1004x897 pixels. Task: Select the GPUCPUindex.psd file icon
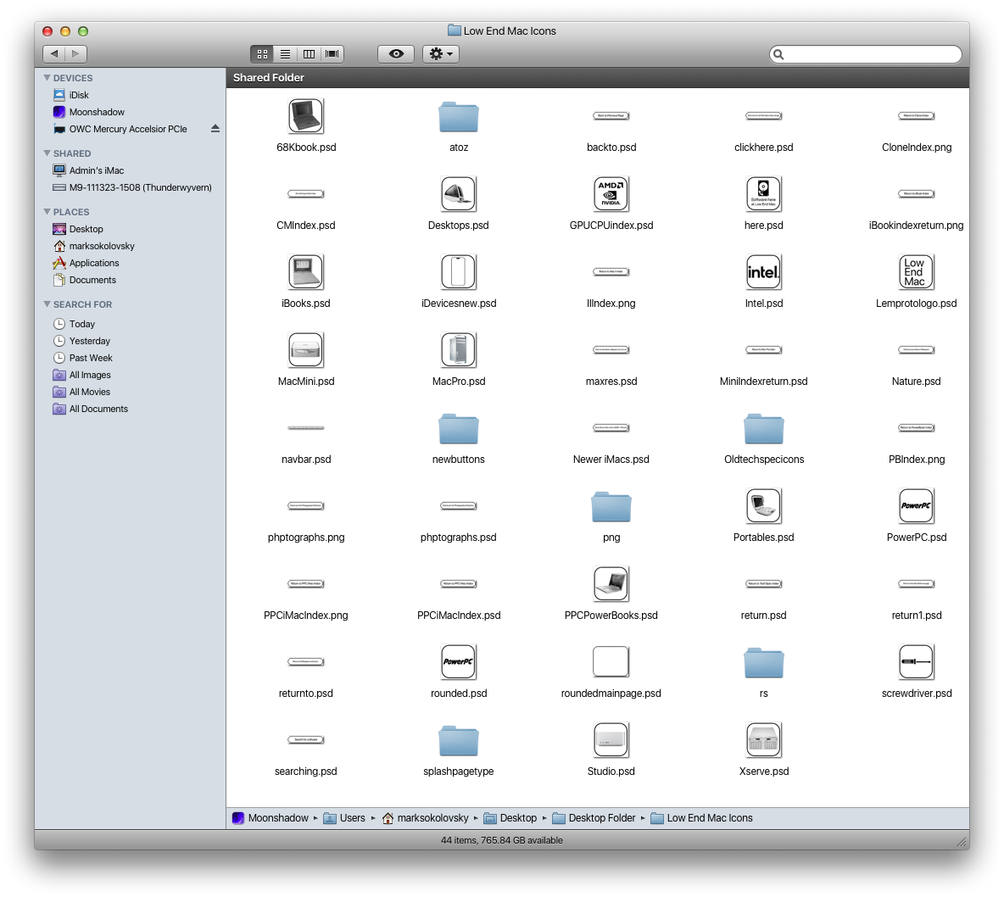pyautogui.click(x=611, y=194)
